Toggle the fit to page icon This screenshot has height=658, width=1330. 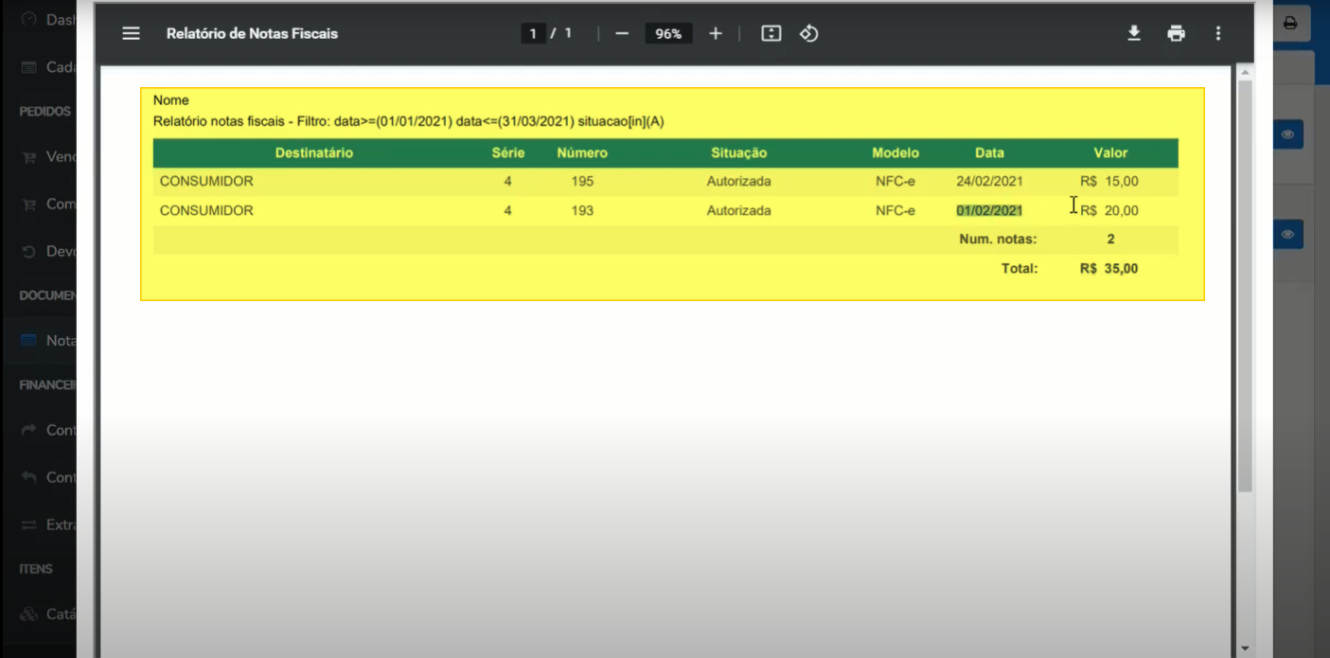(771, 33)
